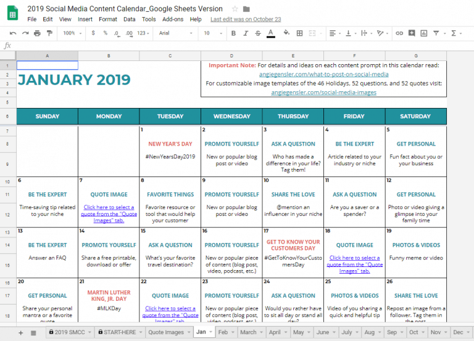This screenshot has height=341, width=474.
Task: Open text wrapping options
Action: pyautogui.click(x=366, y=33)
